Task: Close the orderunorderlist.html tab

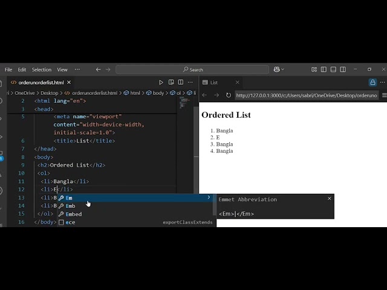Action: coord(69,82)
